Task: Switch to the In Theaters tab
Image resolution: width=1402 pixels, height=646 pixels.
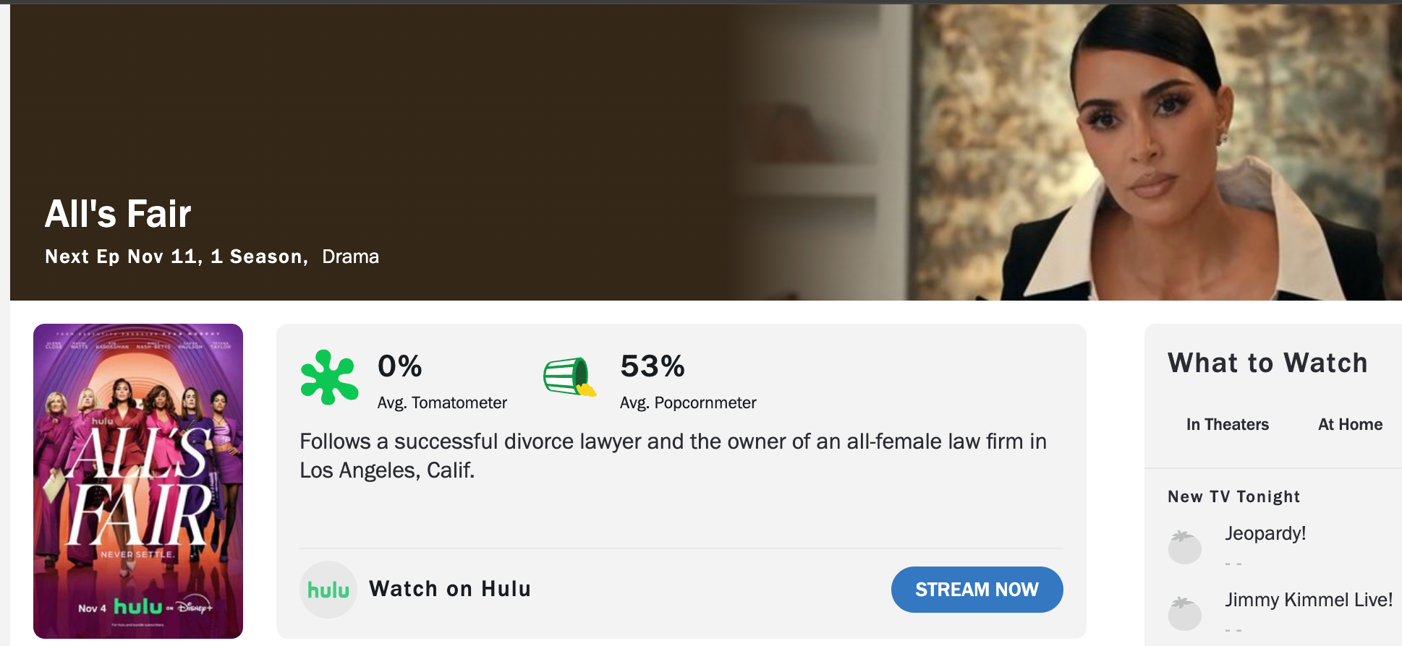Action: click(1228, 425)
